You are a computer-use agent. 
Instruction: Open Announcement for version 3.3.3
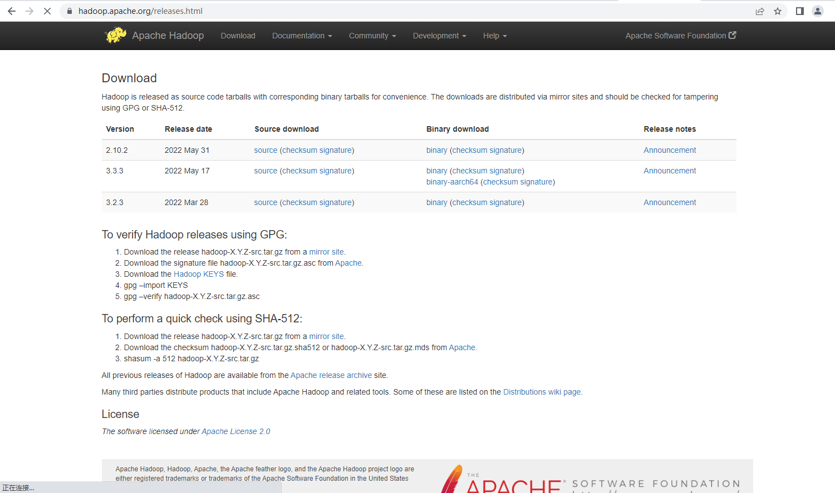click(x=670, y=171)
